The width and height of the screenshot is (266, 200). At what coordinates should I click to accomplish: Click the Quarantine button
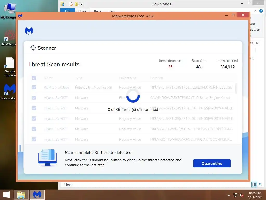(212, 163)
